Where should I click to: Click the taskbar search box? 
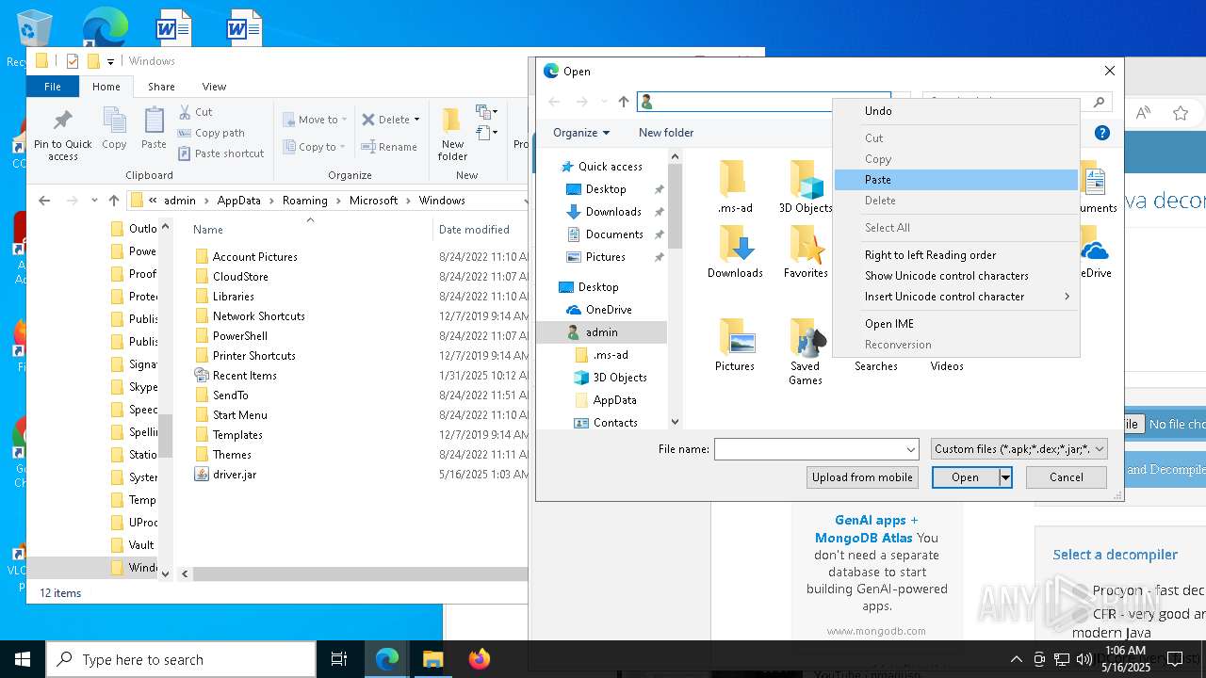click(181, 659)
